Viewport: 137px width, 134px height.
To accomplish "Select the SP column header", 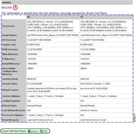I will point(82,17).
